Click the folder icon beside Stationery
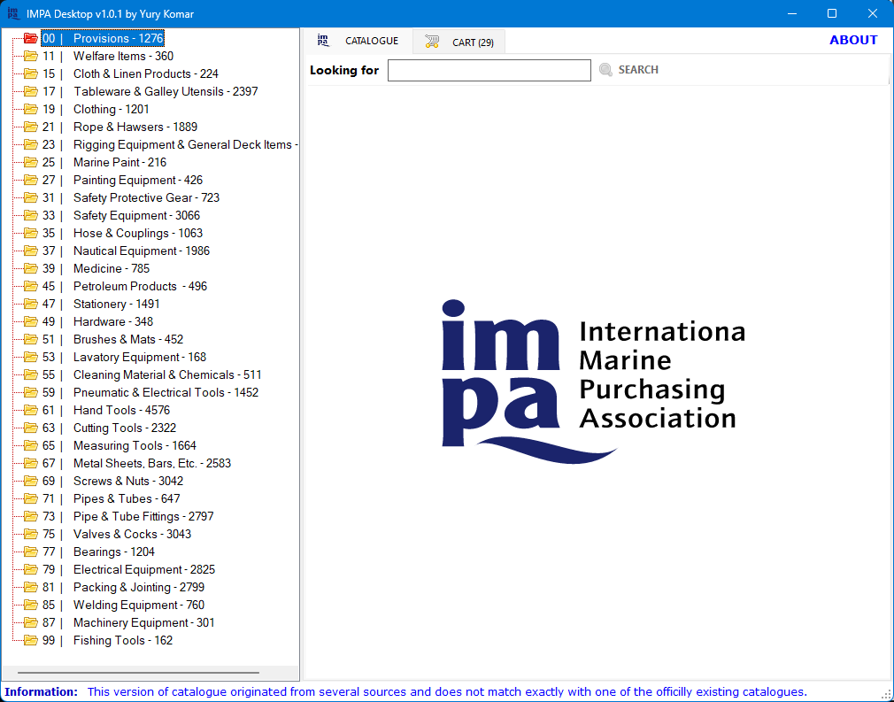Screen dimensions: 894x702 pyautogui.click(x=30, y=304)
